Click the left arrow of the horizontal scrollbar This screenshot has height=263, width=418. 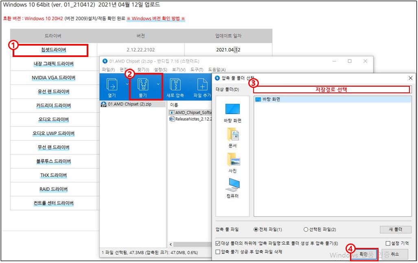click(x=171, y=244)
